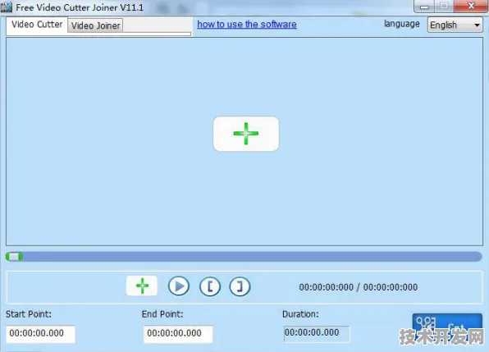Focus the End Point time field
The height and width of the screenshot is (352, 489).
pyautogui.click(x=178, y=334)
